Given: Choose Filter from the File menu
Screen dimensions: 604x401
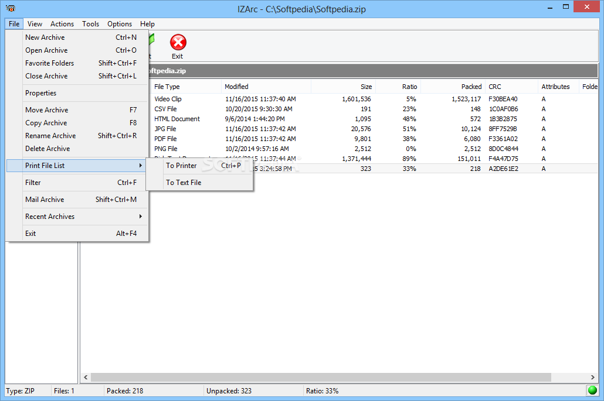Looking at the screenshot, I should click(77, 183).
